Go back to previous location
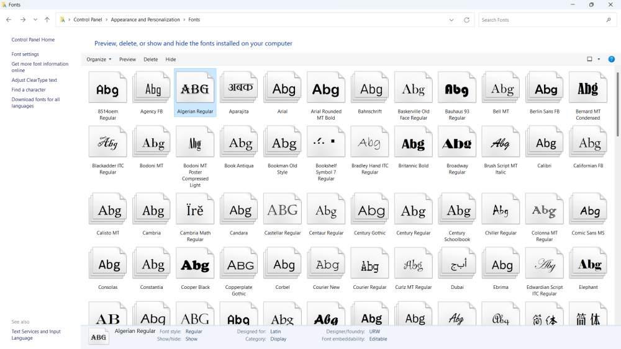This screenshot has height=349, width=621. [x=9, y=20]
